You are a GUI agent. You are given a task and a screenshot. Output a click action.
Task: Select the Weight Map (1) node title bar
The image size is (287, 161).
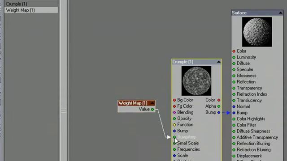coord(136,103)
